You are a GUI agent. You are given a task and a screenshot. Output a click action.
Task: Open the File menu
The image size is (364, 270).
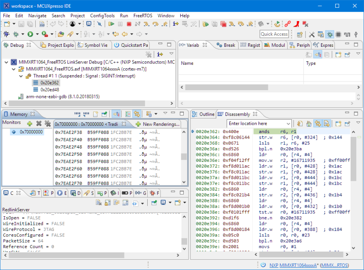pyautogui.click(x=6, y=15)
